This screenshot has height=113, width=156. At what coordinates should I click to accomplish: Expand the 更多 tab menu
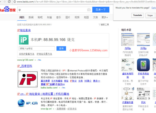point(105,17)
